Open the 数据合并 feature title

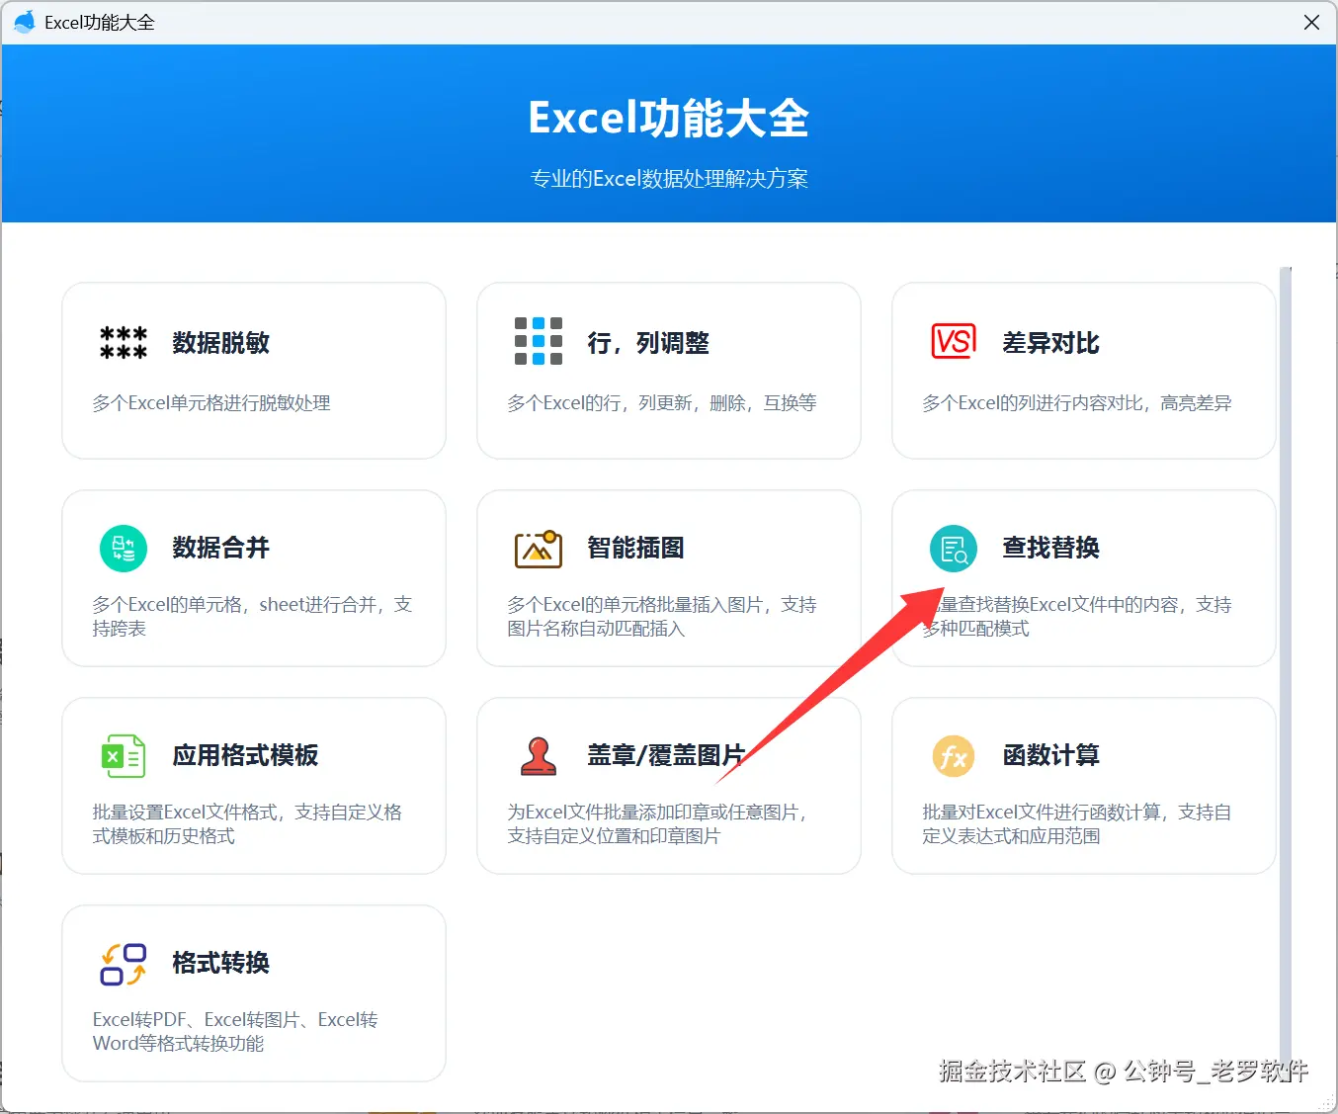click(220, 548)
